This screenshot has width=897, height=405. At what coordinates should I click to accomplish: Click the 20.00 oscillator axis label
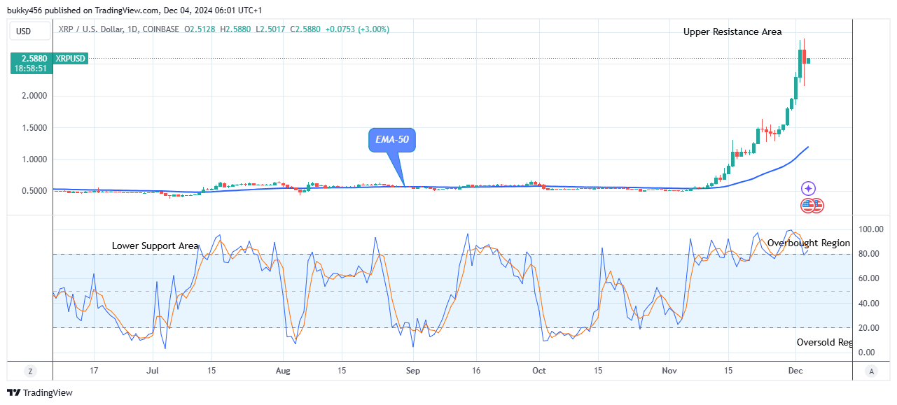point(869,328)
